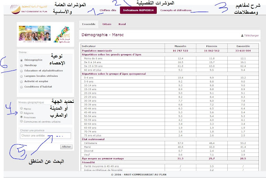Select the Handicap theme radio button
This screenshot has width=266, height=178.
21,66
